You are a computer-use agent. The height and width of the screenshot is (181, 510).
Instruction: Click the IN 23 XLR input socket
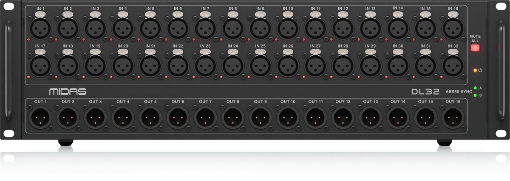[205, 65]
